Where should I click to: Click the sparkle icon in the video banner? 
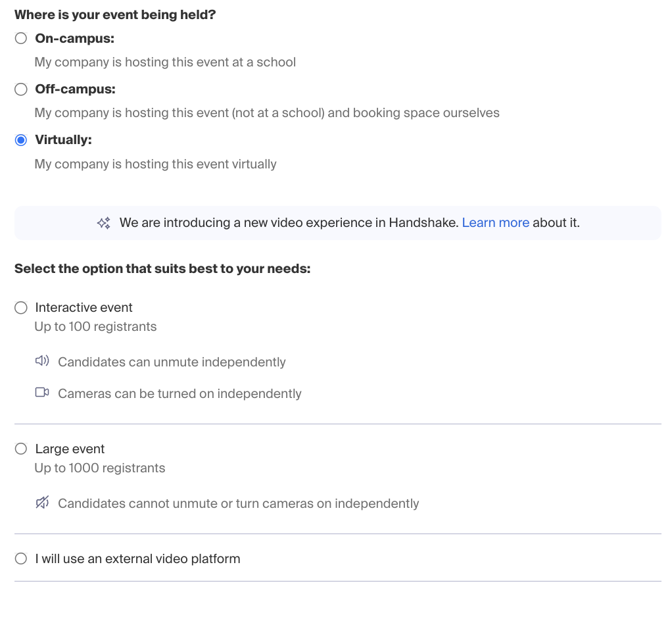(x=104, y=223)
